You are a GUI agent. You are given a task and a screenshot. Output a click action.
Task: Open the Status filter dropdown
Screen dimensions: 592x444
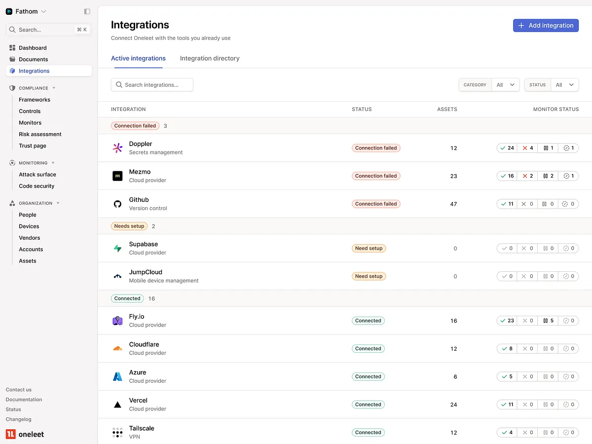pos(564,85)
